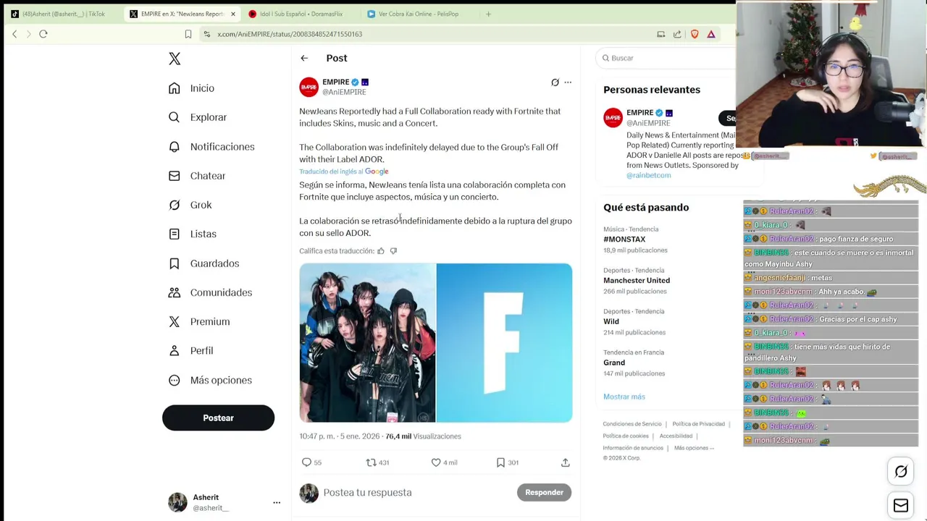Open Accesibilidad footer link
The width and height of the screenshot is (927, 521).
click(676, 436)
